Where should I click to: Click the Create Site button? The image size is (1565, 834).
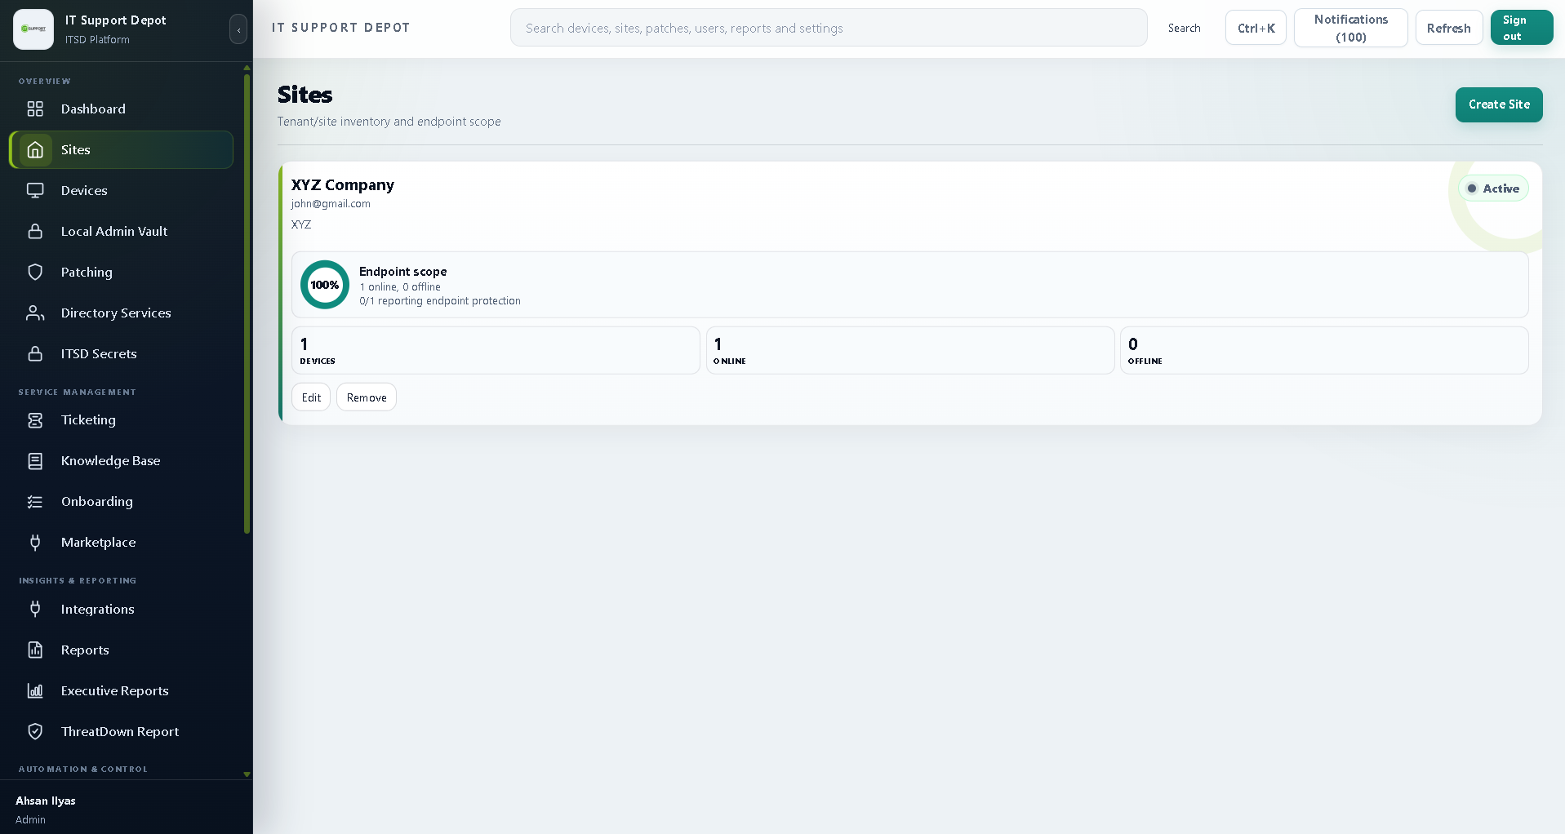(1499, 104)
